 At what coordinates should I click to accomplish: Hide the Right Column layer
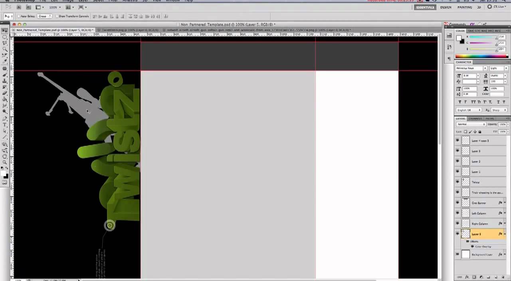point(458,224)
